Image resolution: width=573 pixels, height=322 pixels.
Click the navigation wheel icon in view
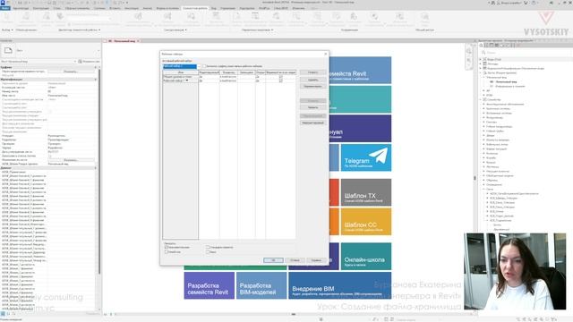[x=469, y=51]
